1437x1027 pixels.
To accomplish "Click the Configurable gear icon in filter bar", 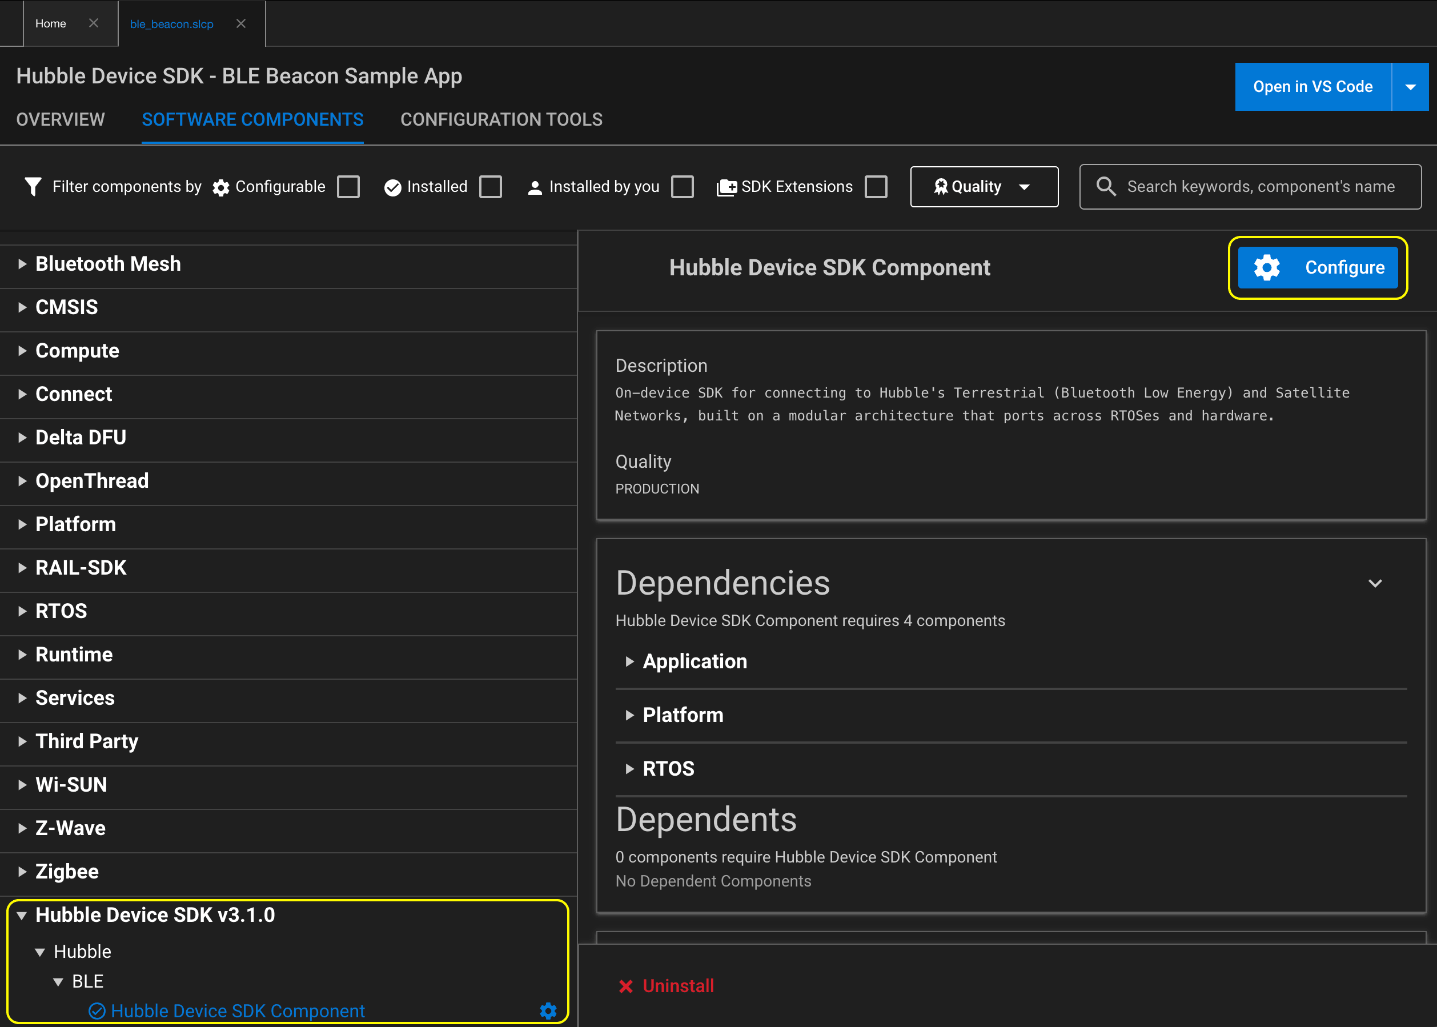I will tap(220, 188).
